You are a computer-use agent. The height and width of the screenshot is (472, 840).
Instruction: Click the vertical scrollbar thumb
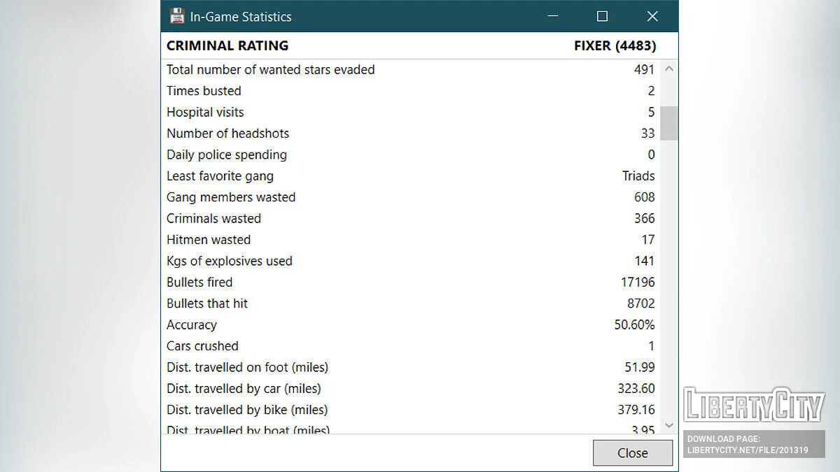(669, 123)
